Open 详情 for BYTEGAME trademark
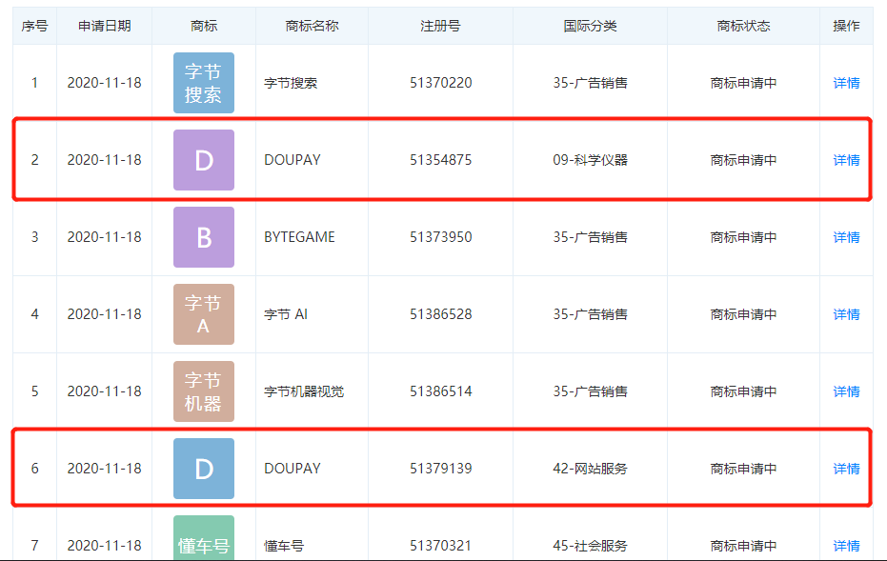Viewport: 887px width, 561px height. click(846, 237)
